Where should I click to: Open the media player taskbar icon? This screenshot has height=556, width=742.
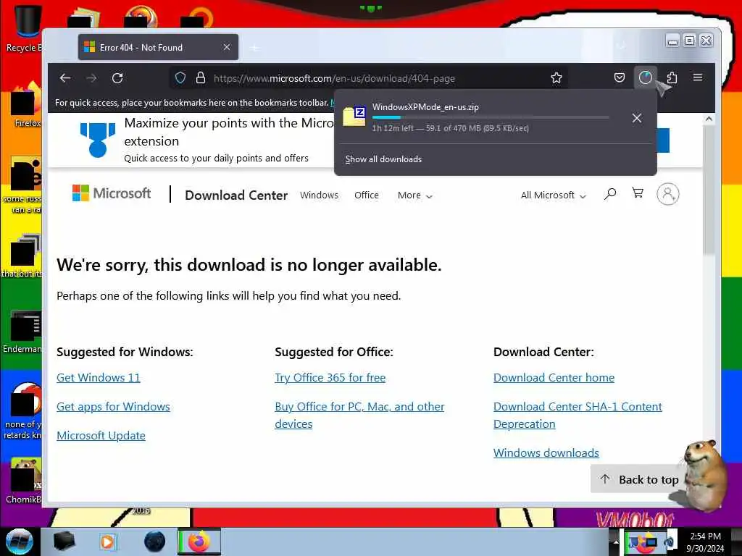[107, 542]
